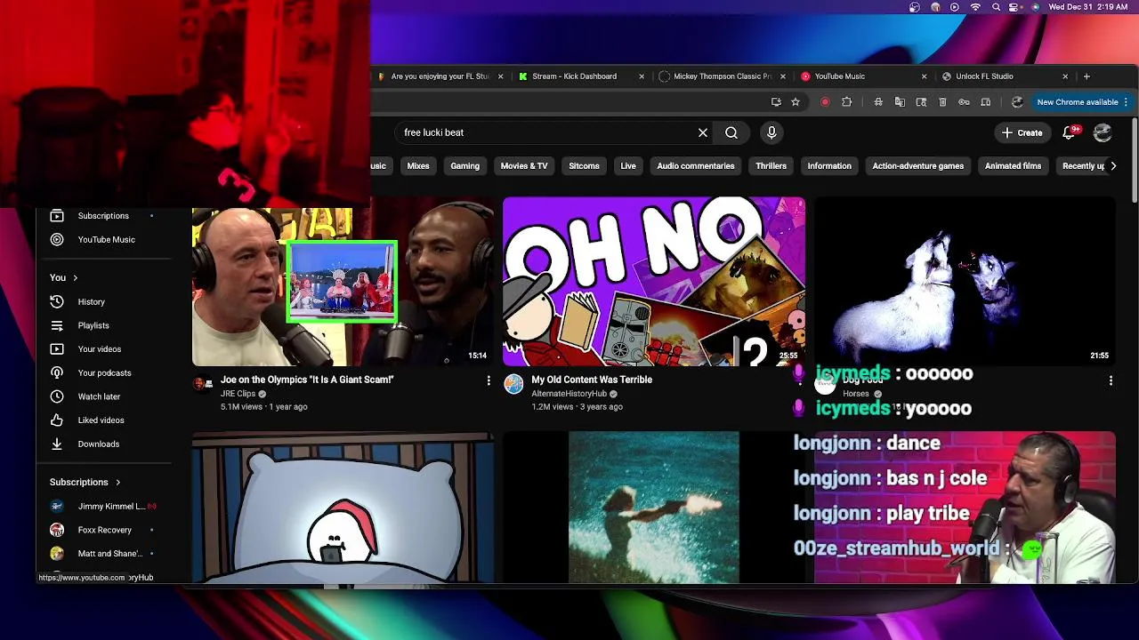Screen dimensions: 1139x640
Task: Play the OH NO thumbnail video
Action: (x=654, y=281)
